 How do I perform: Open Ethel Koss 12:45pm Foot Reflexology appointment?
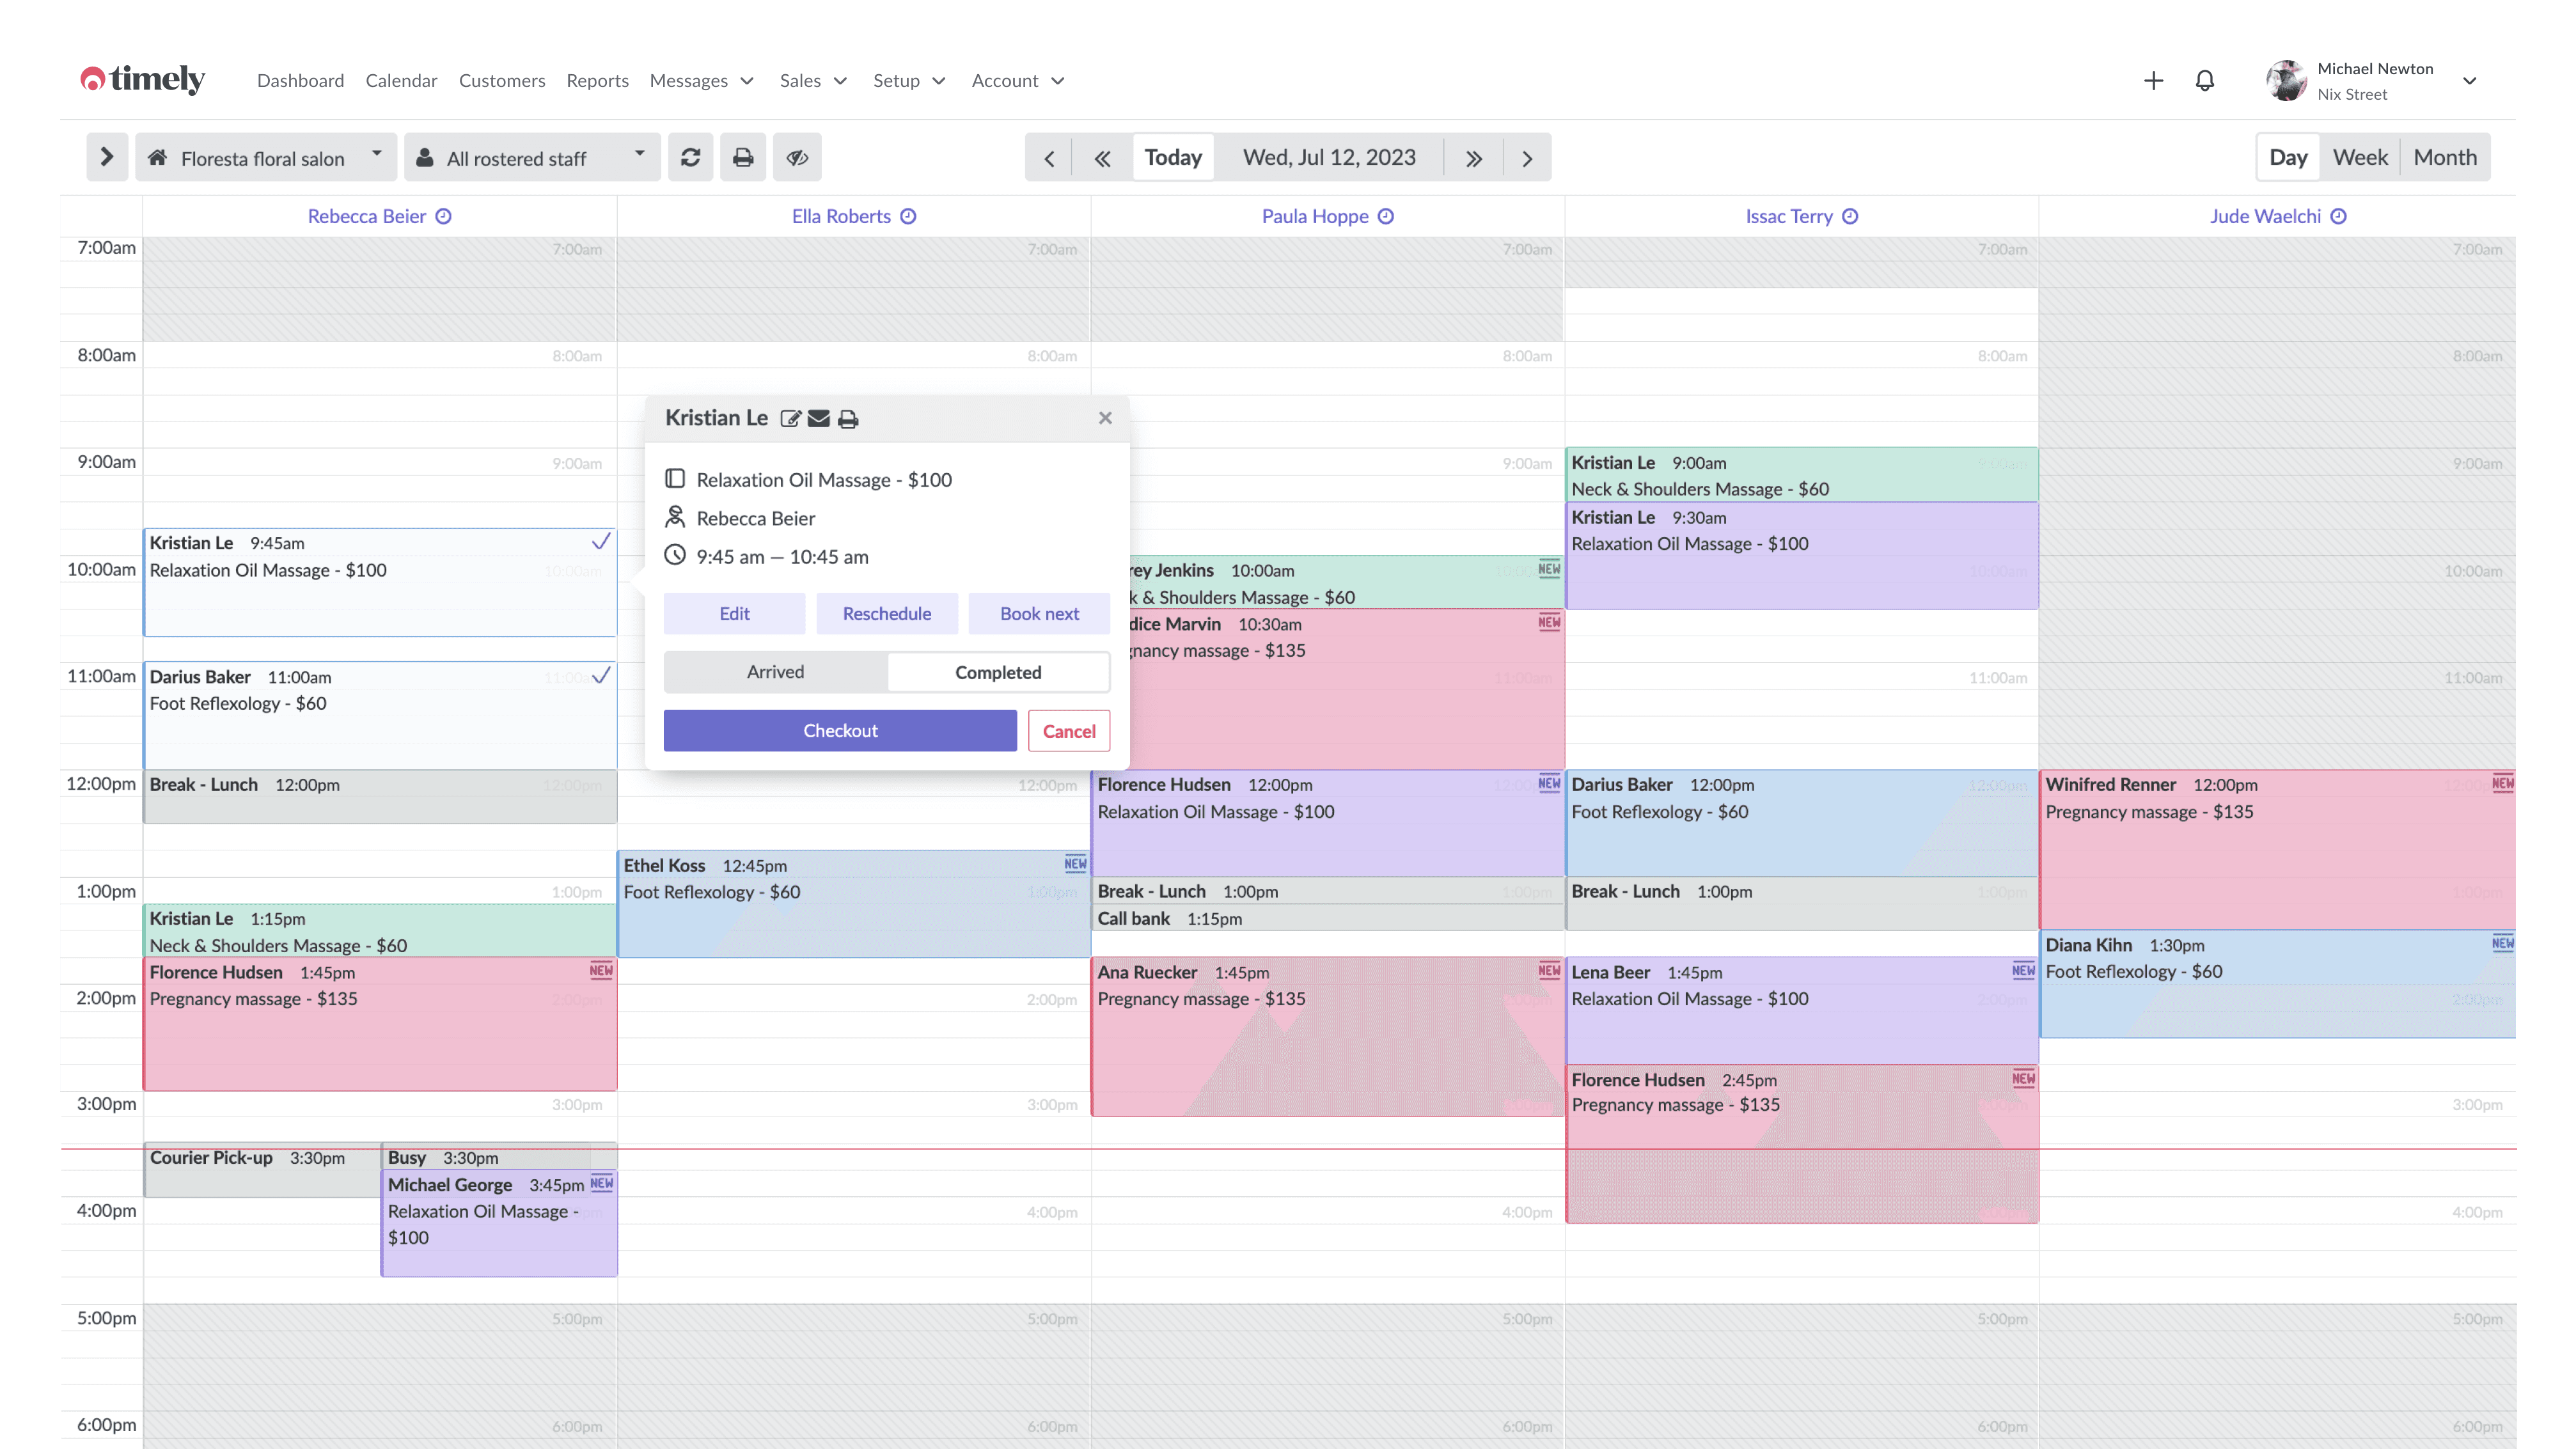[854, 904]
